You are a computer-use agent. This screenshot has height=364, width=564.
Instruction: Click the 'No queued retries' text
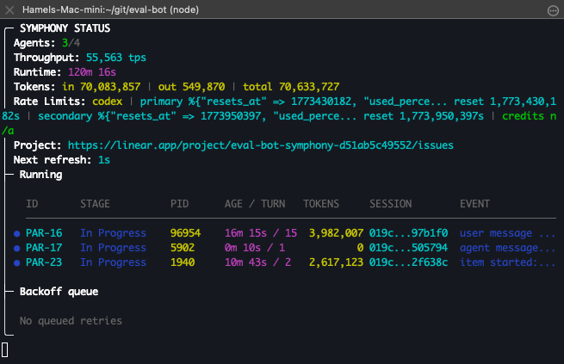click(x=71, y=321)
